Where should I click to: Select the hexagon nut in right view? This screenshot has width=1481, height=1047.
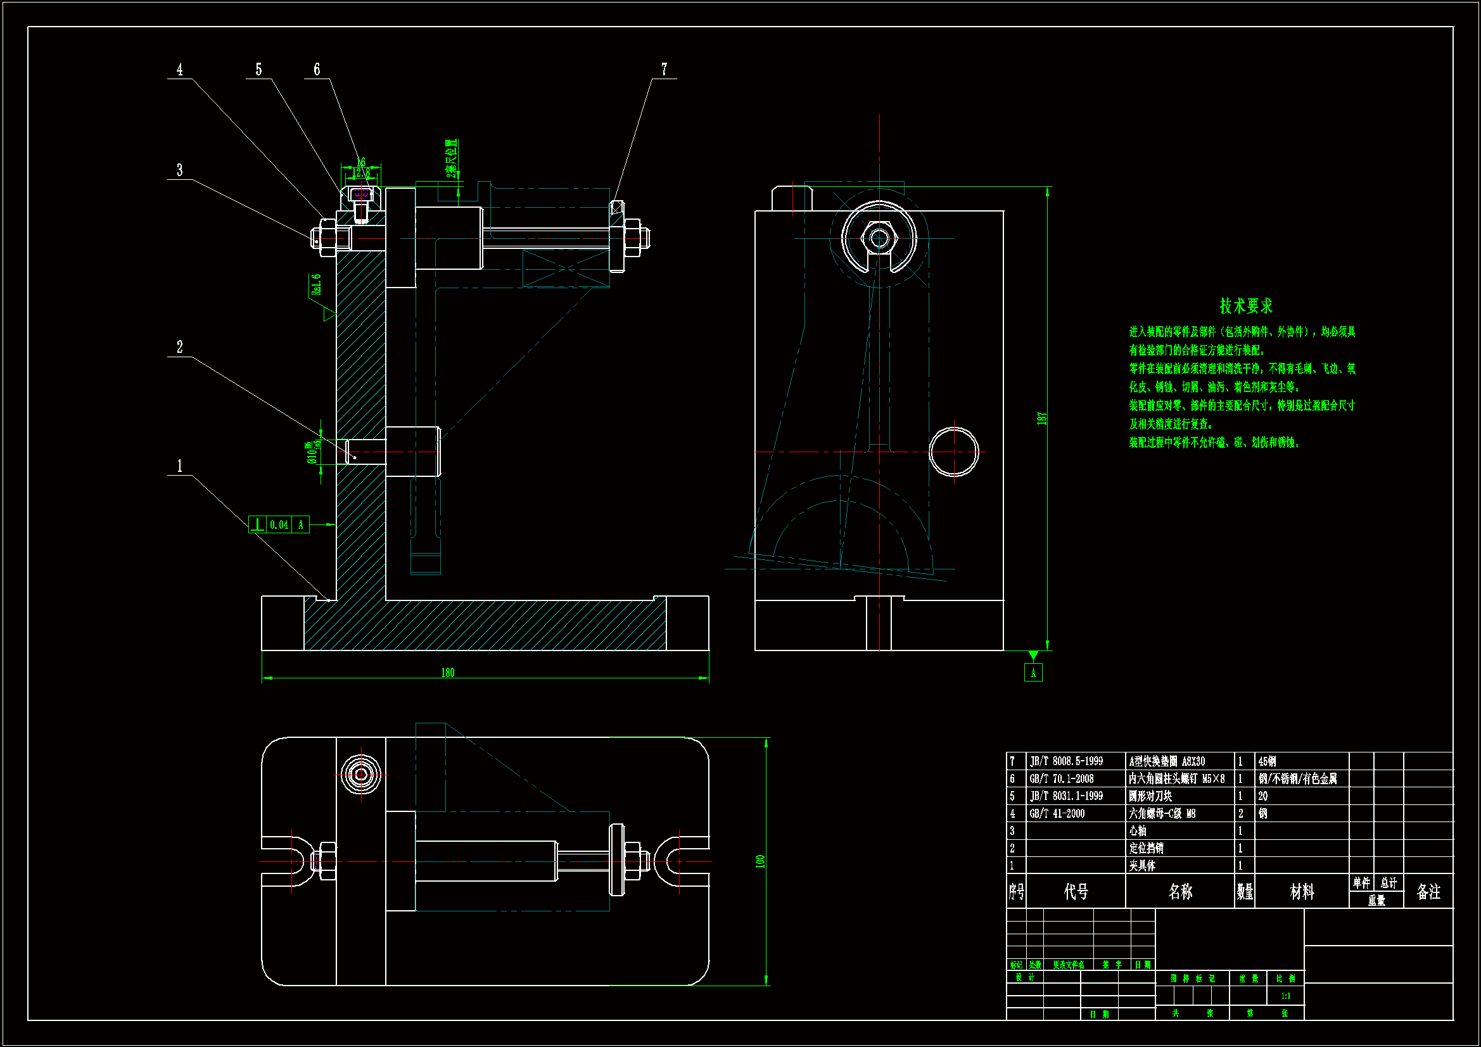879,238
